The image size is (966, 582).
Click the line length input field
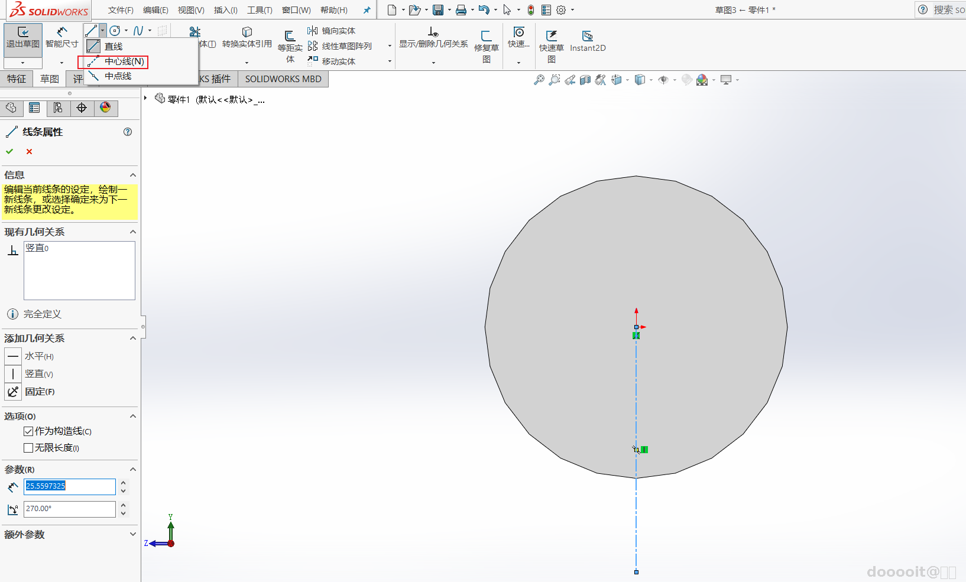69,486
